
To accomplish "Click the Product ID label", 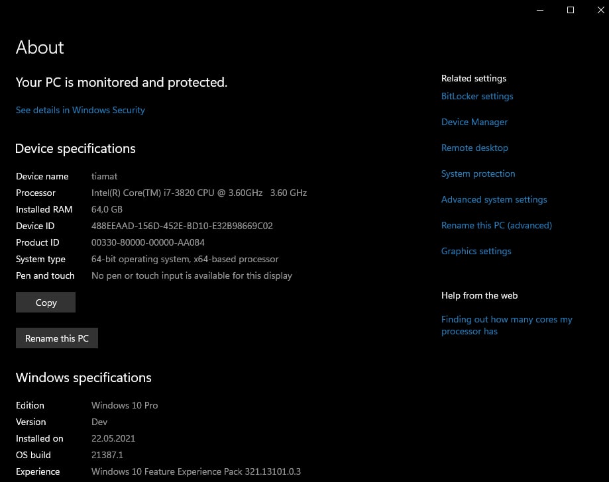I will pyautogui.click(x=37, y=242).
